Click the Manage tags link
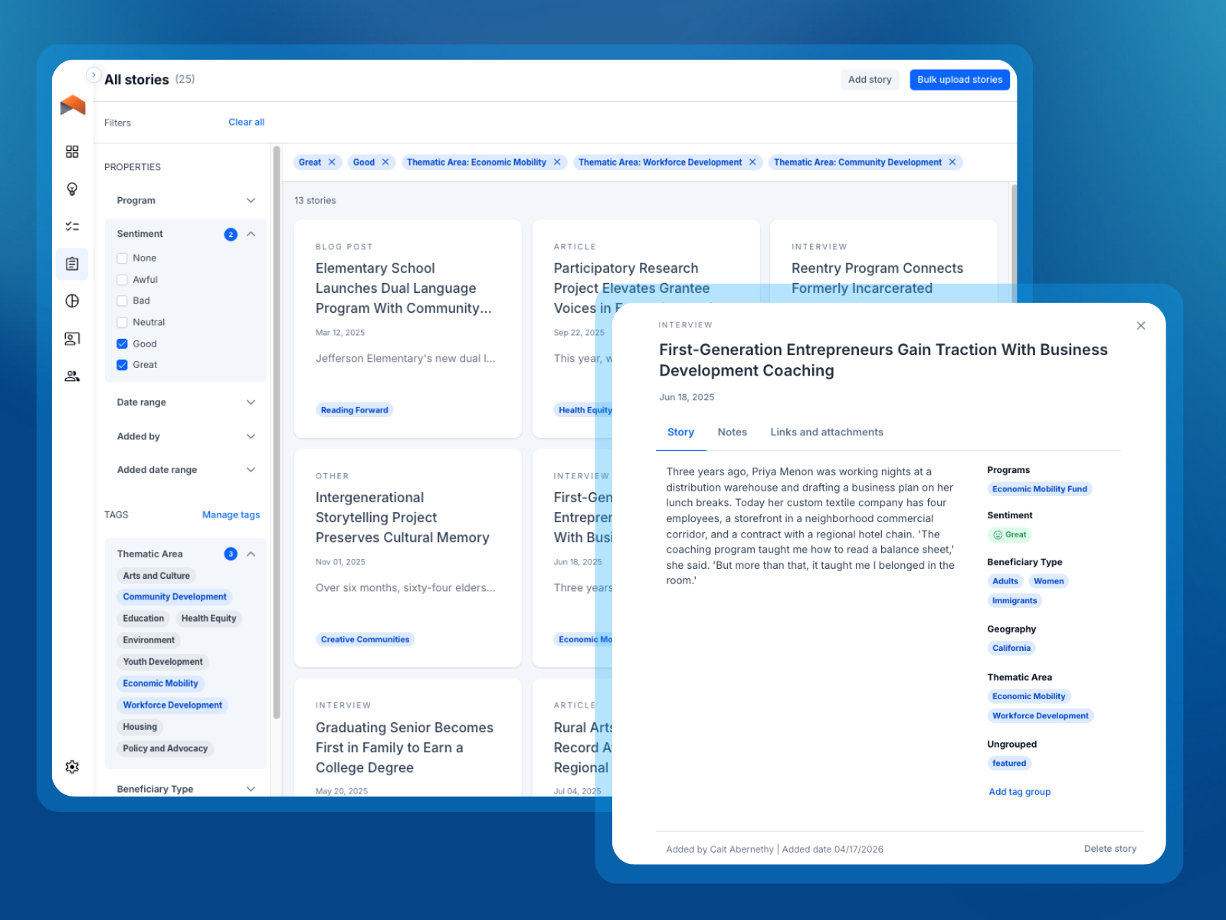Screen dimensions: 1226x920 tap(231, 515)
